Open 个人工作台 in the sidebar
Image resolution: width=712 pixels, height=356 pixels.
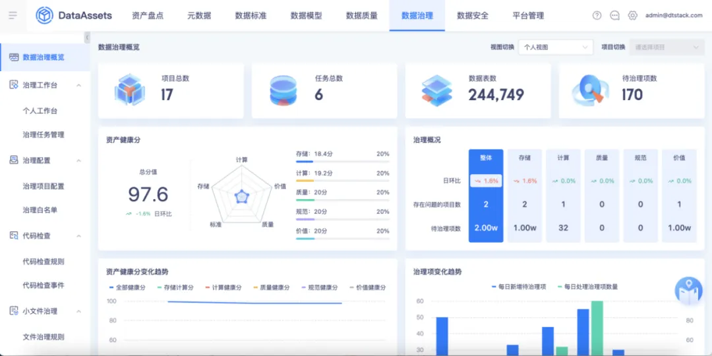(40, 111)
